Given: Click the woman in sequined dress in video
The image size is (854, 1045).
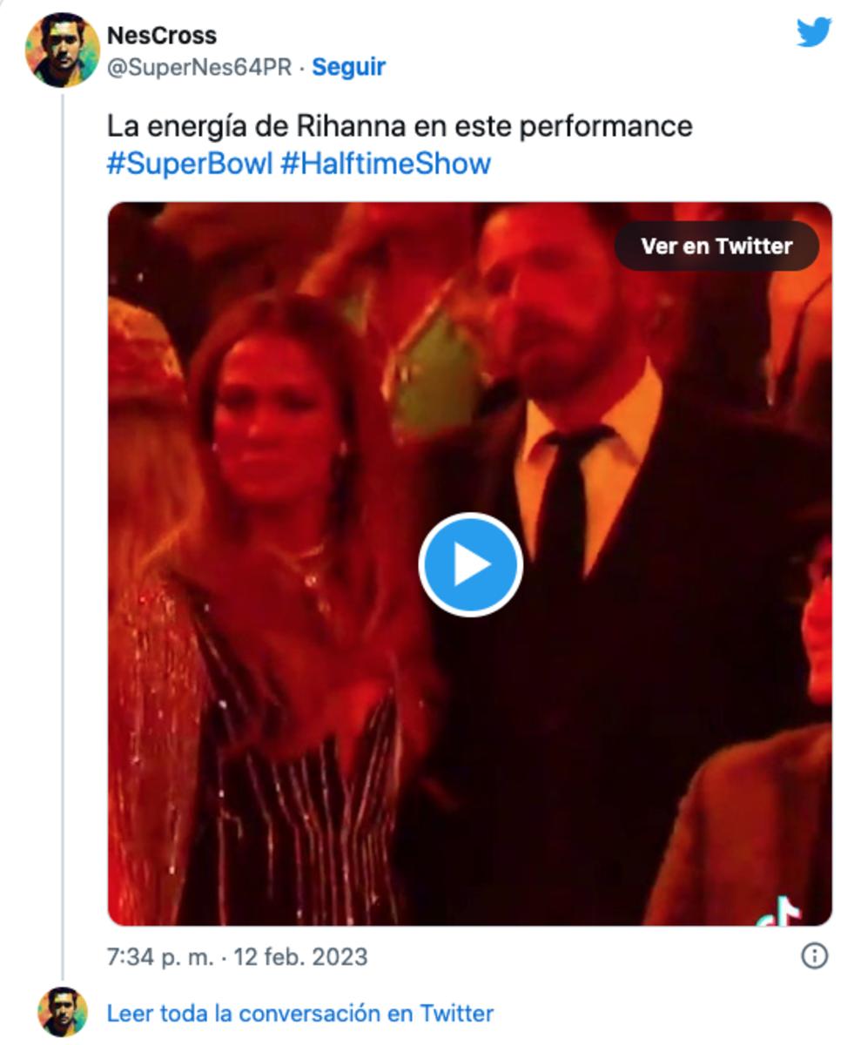Looking at the screenshot, I should pos(279,610).
